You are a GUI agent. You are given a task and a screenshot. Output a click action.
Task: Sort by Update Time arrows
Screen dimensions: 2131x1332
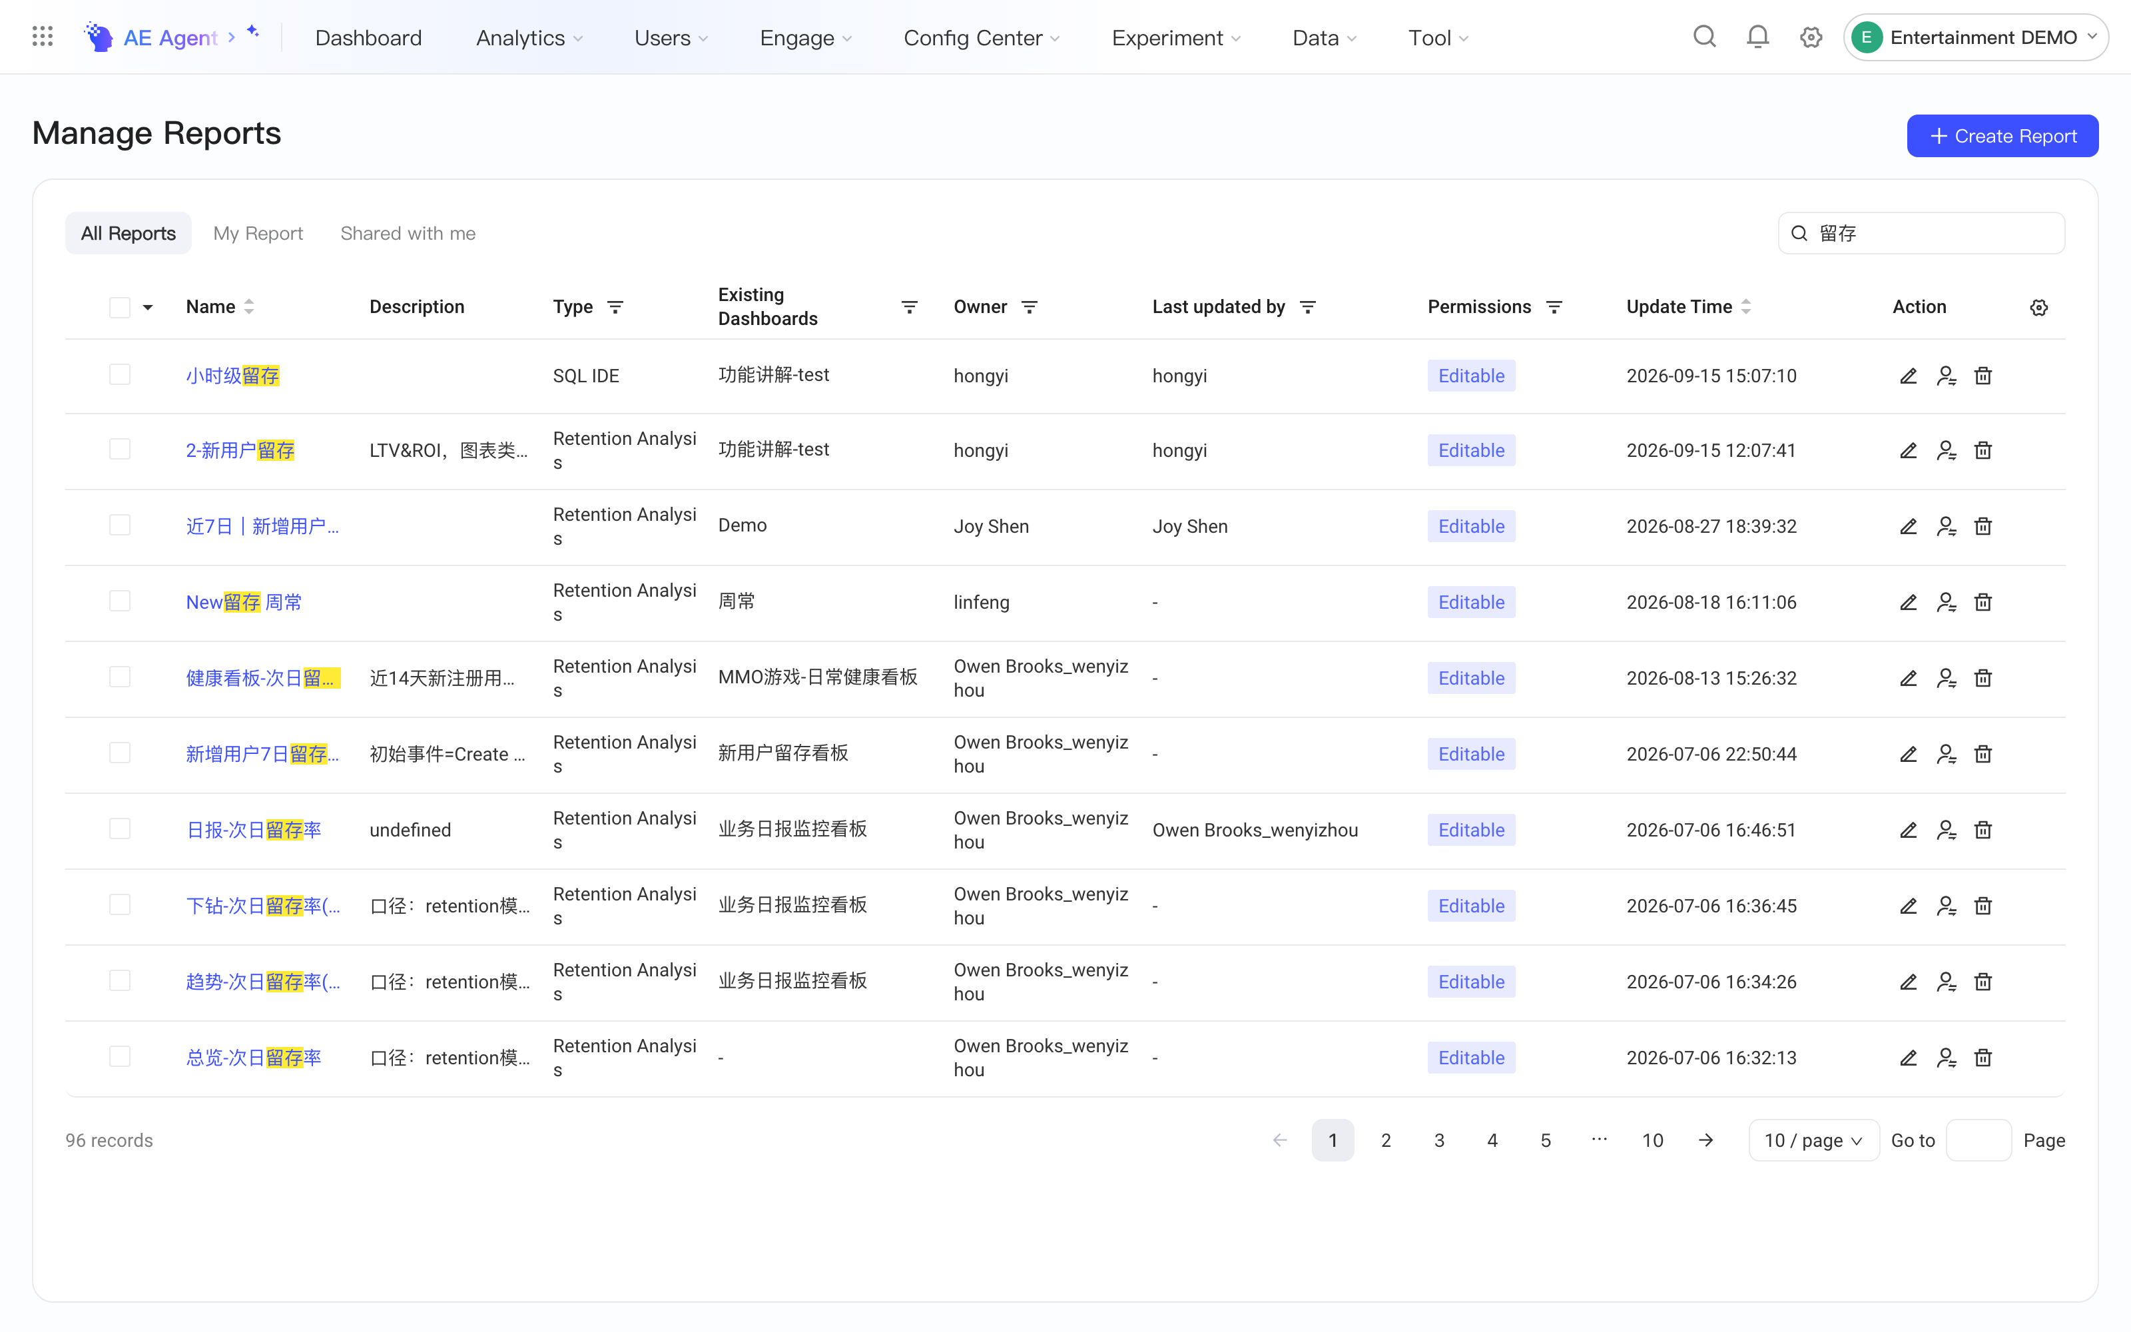click(1746, 308)
